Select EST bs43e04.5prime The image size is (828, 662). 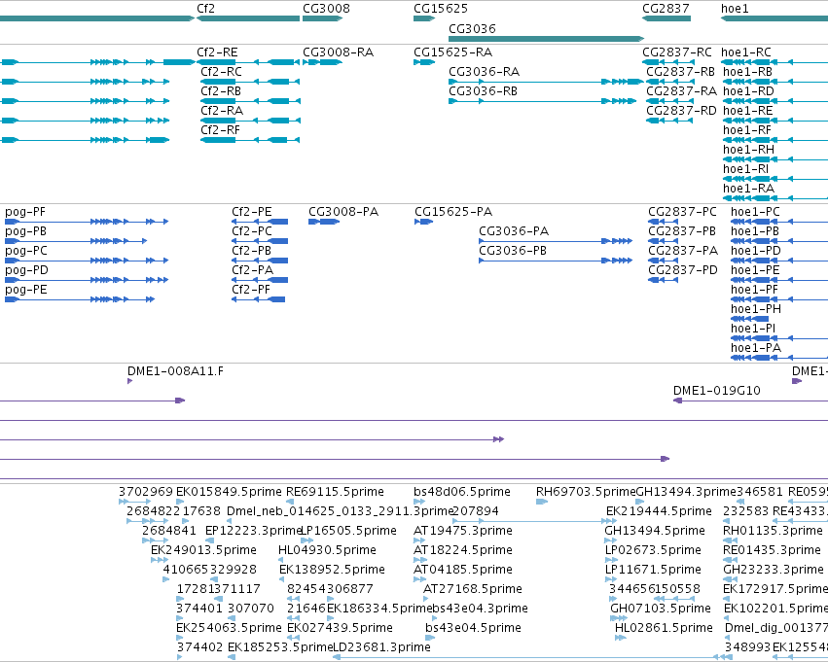[430, 638]
